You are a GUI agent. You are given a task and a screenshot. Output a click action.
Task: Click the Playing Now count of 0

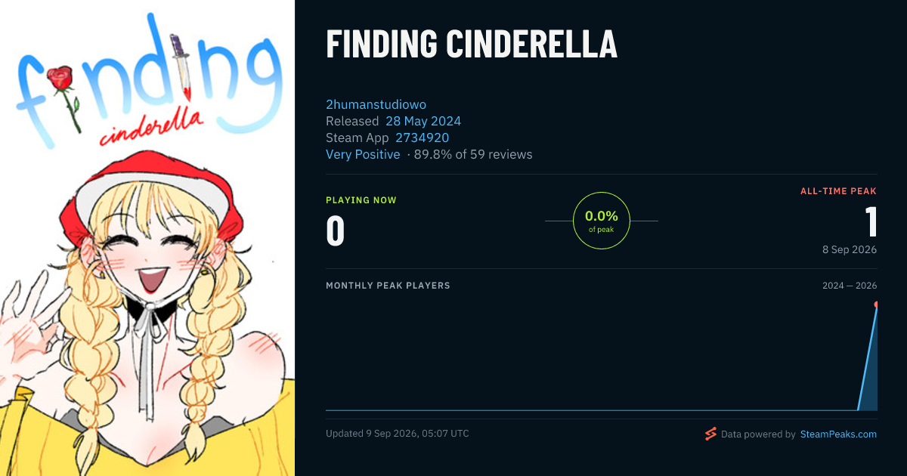pos(335,231)
